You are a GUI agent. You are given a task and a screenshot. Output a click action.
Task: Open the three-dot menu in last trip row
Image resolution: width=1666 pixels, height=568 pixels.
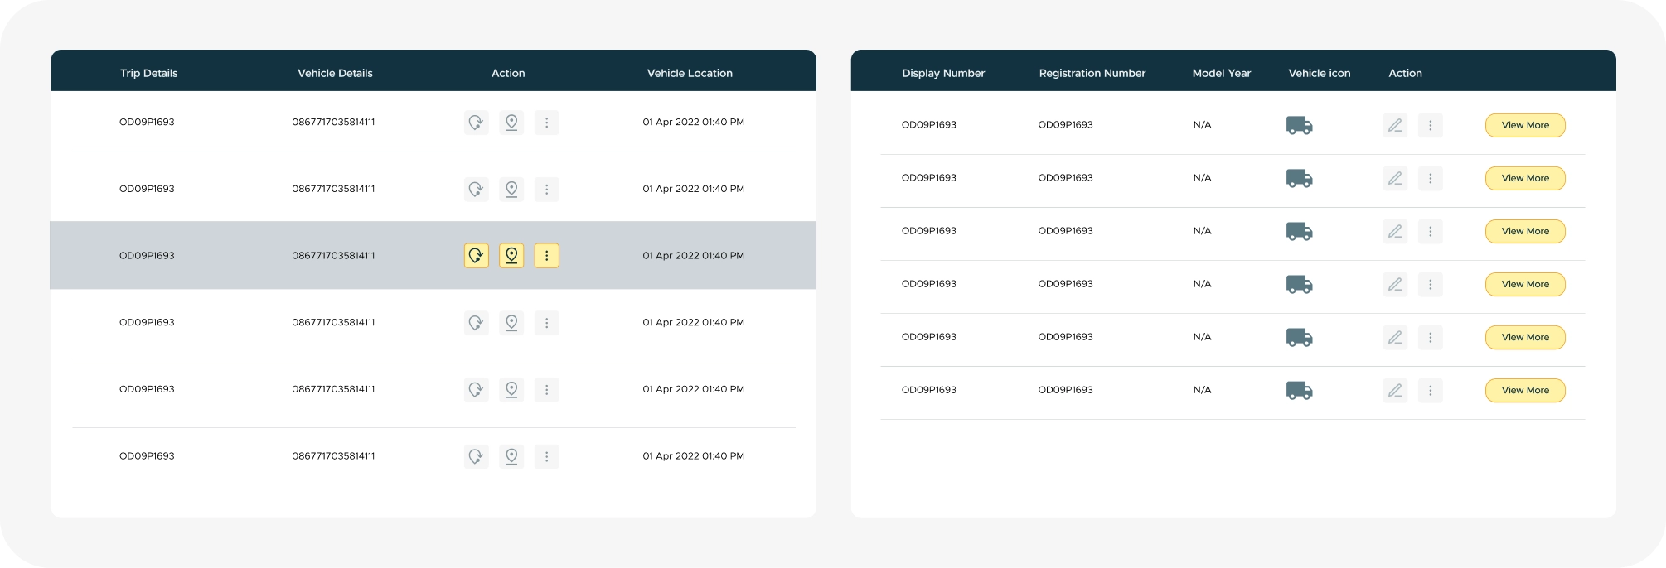pos(546,456)
